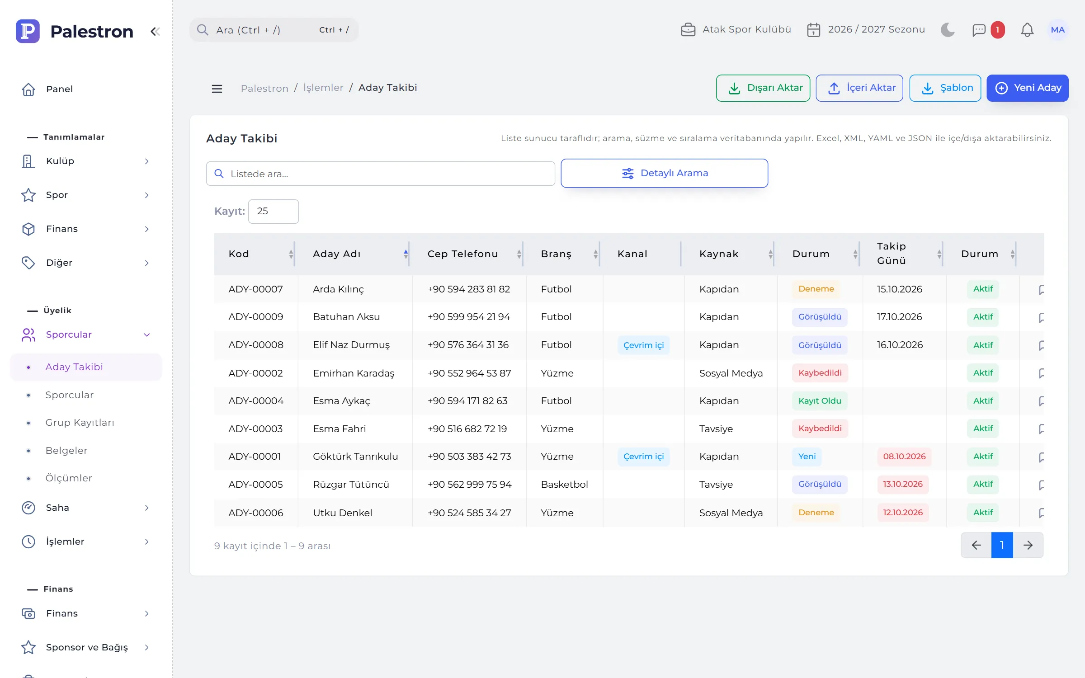Expand the Spor menu
The image size is (1085, 678).
(x=86, y=195)
